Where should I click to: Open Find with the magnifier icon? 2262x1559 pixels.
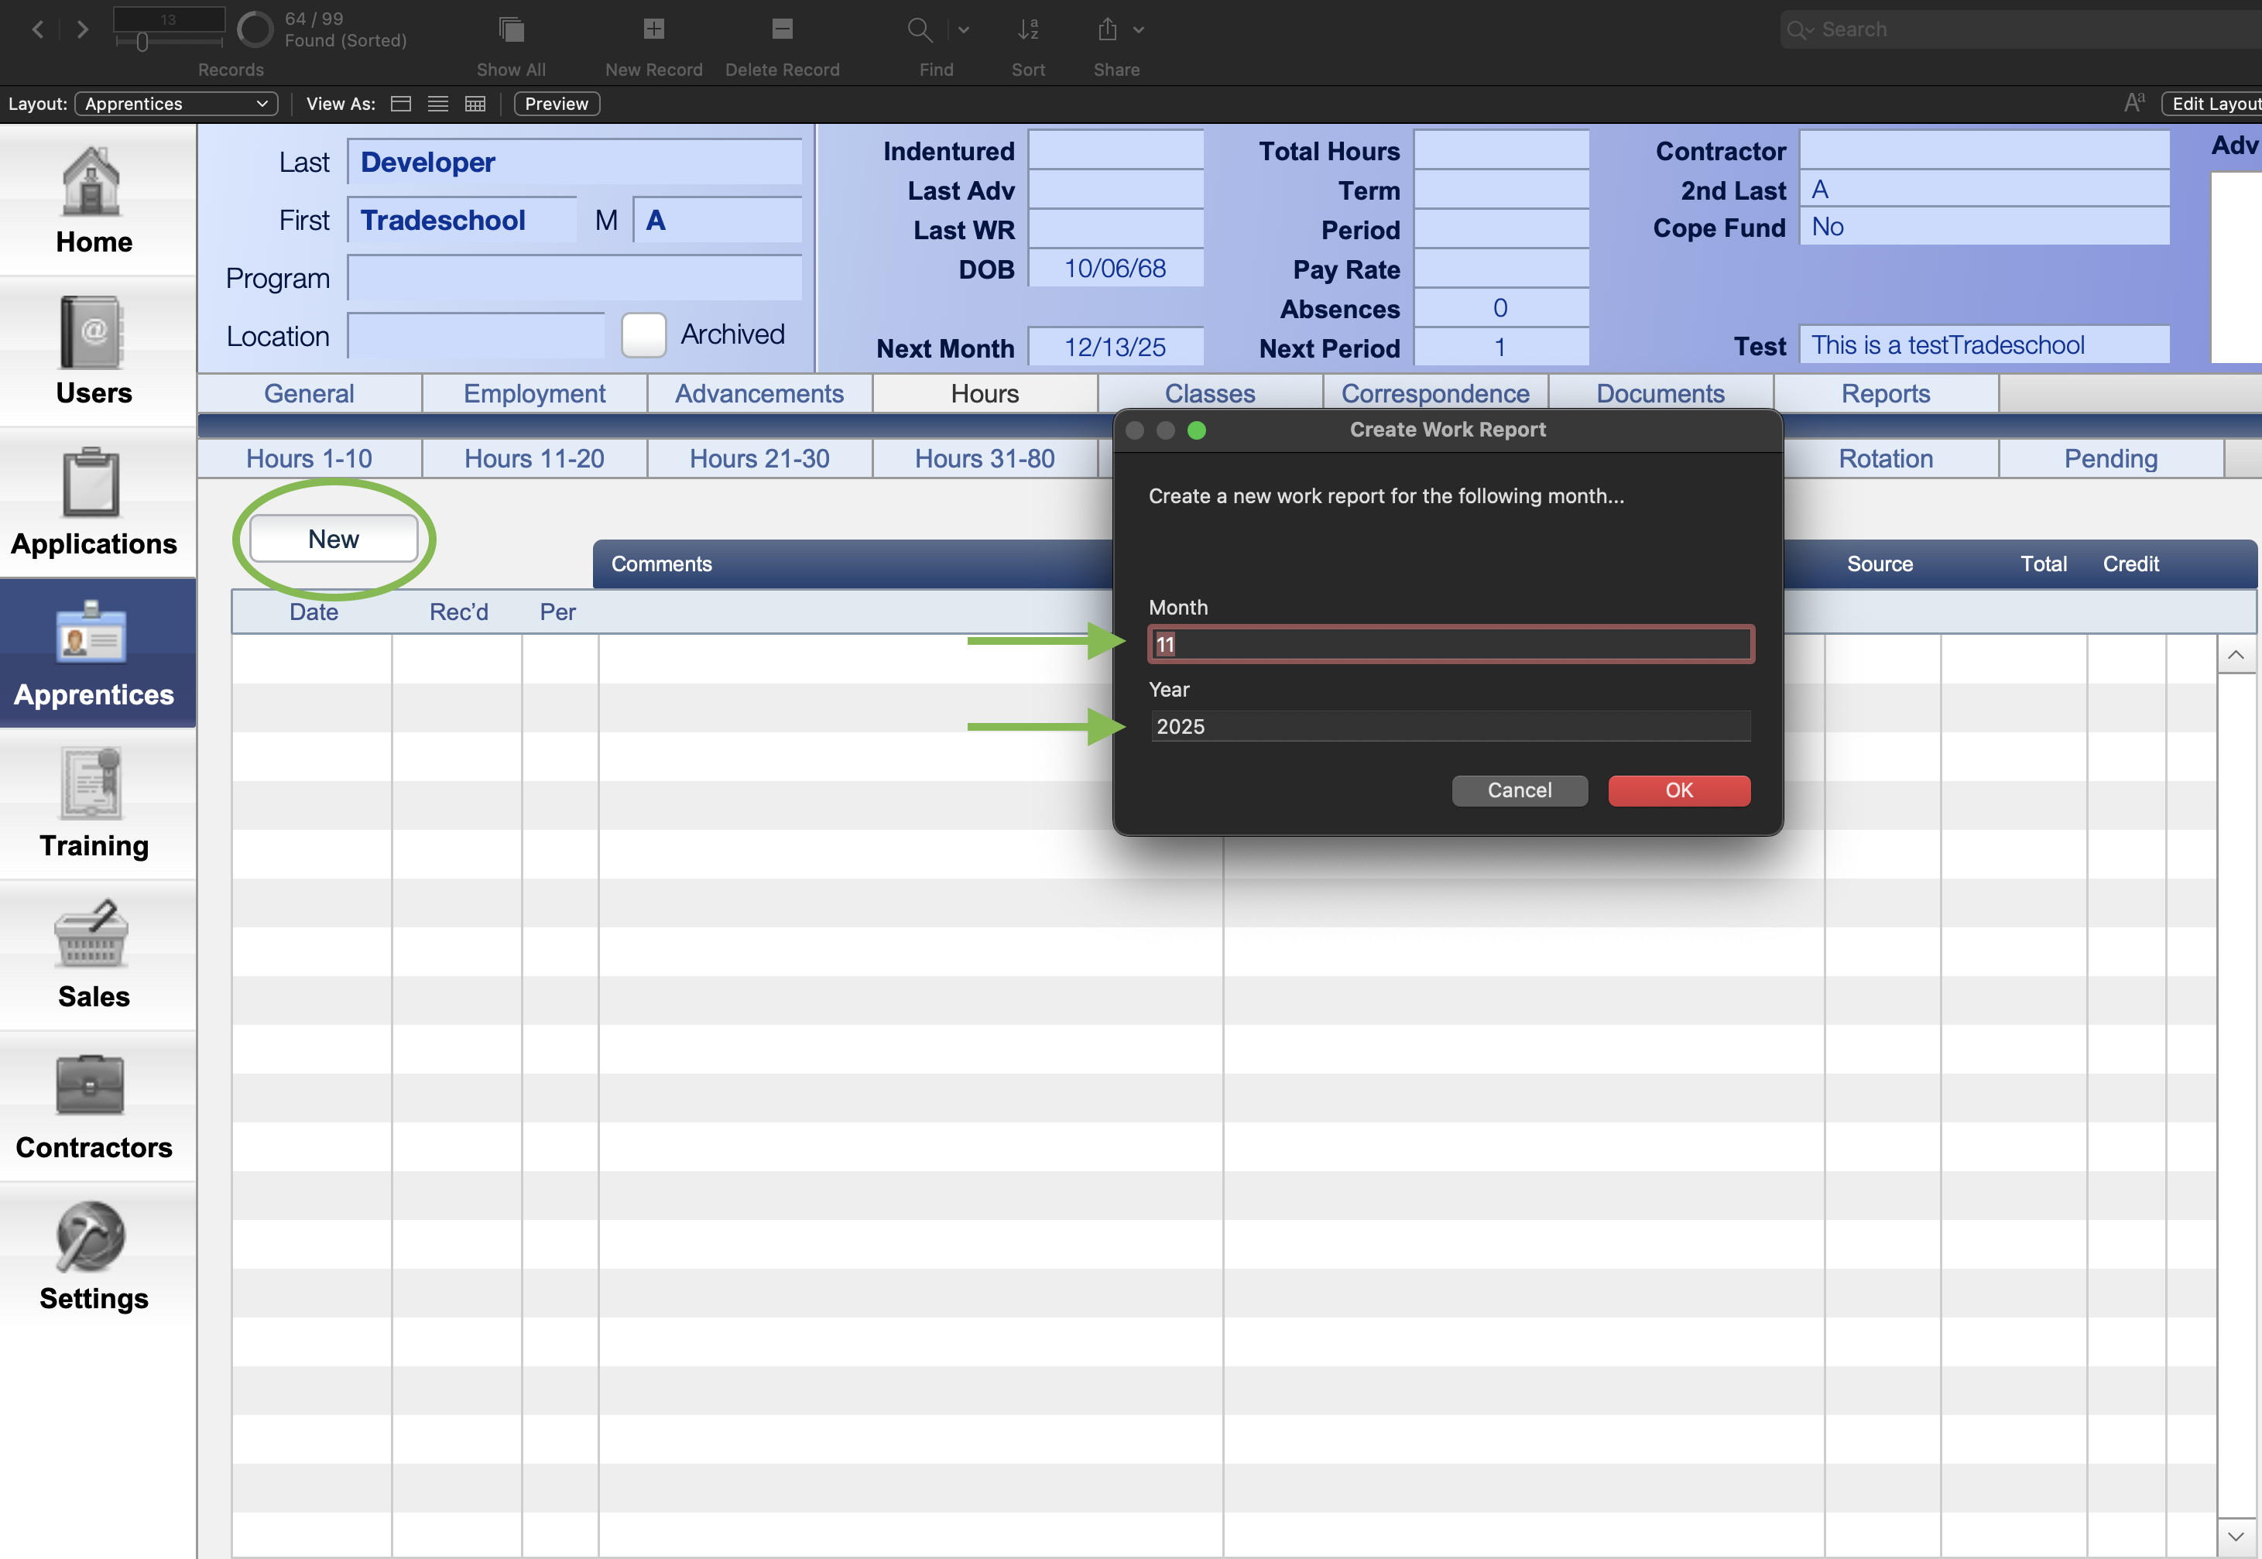click(918, 29)
